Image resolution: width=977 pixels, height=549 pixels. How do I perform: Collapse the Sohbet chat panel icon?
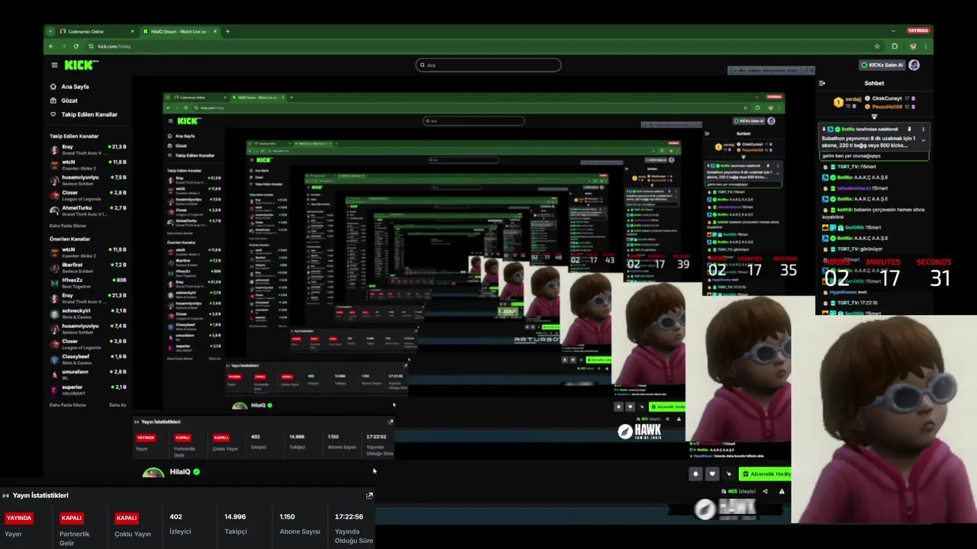[822, 83]
